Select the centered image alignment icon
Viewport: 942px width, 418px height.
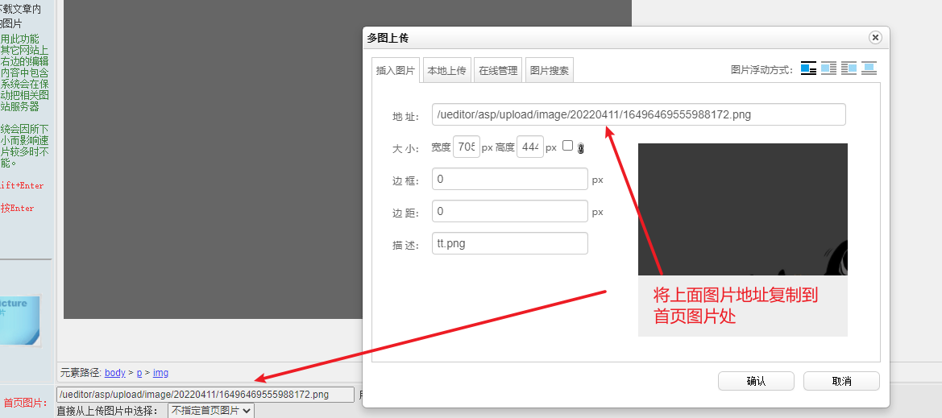pyautogui.click(x=869, y=68)
